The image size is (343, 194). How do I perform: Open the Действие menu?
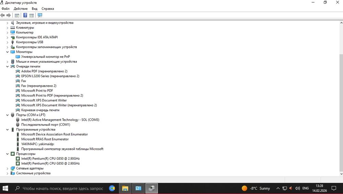21,9
